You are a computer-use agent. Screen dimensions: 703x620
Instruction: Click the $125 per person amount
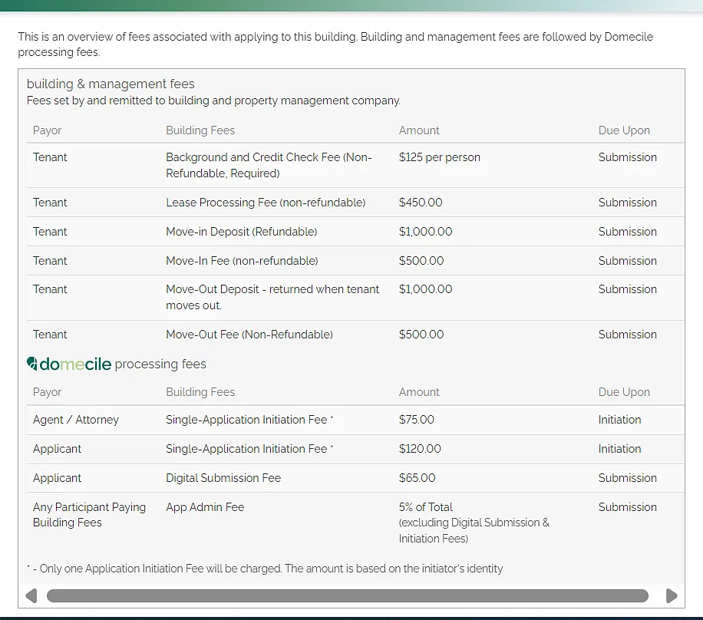pos(440,157)
